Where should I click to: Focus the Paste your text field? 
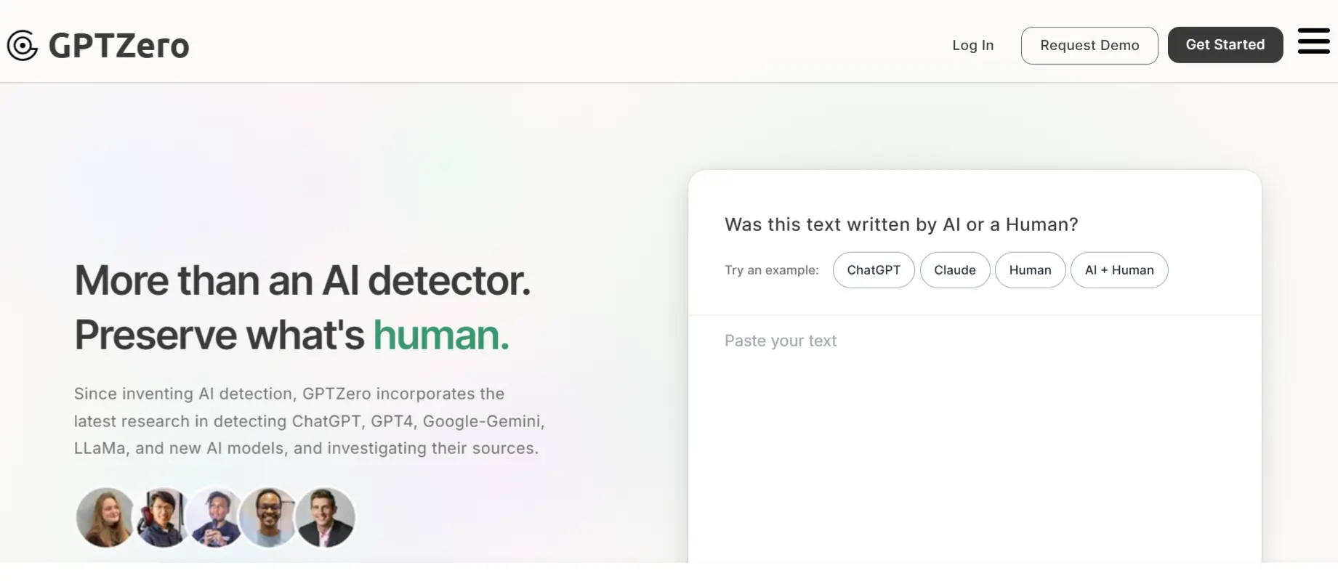[975, 439]
